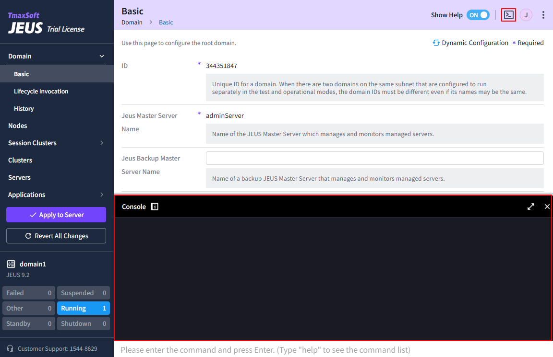The height and width of the screenshot is (357, 553).
Task: Click the Revert All Changes button
Action: click(56, 236)
